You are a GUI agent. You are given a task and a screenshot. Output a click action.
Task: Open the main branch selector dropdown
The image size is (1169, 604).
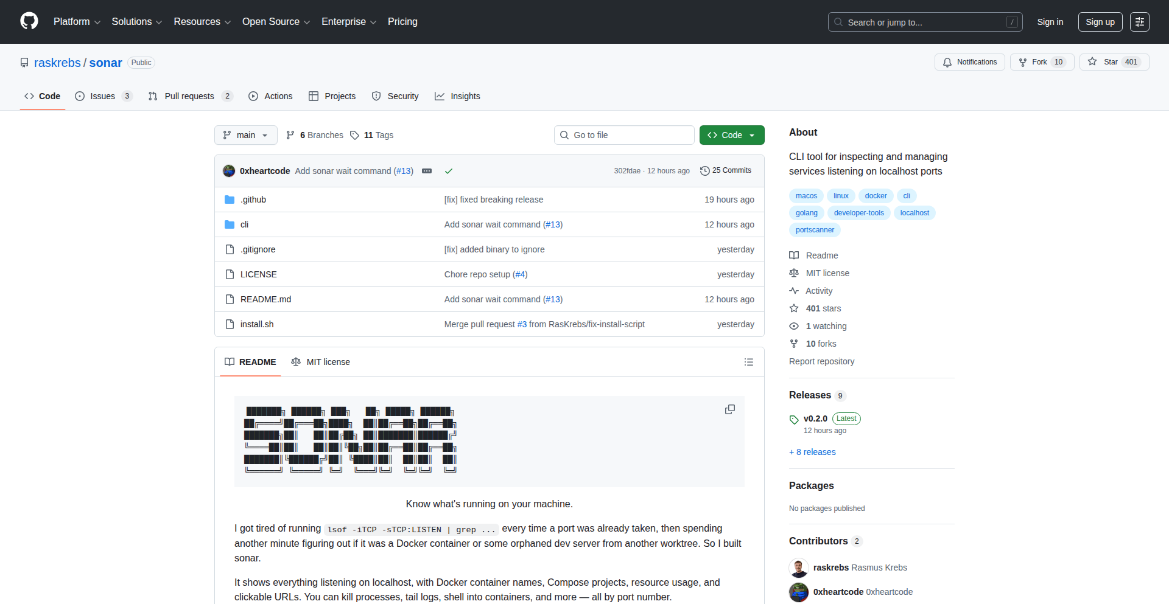tap(246, 135)
